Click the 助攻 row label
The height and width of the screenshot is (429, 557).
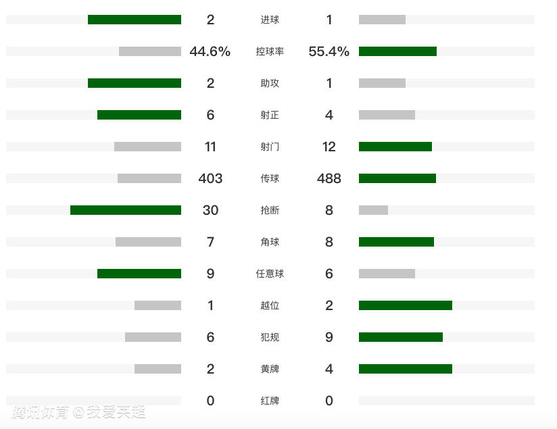coord(270,83)
